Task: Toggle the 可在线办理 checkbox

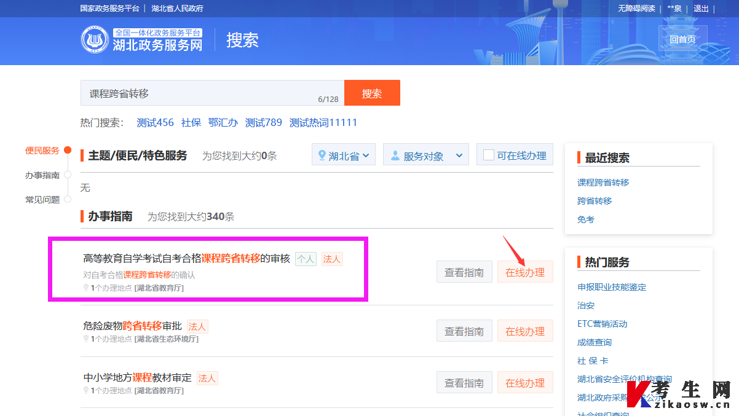Action: pos(489,155)
